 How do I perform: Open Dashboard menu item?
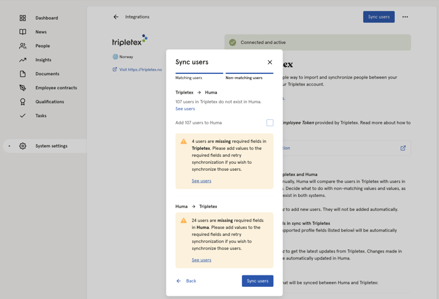point(47,18)
